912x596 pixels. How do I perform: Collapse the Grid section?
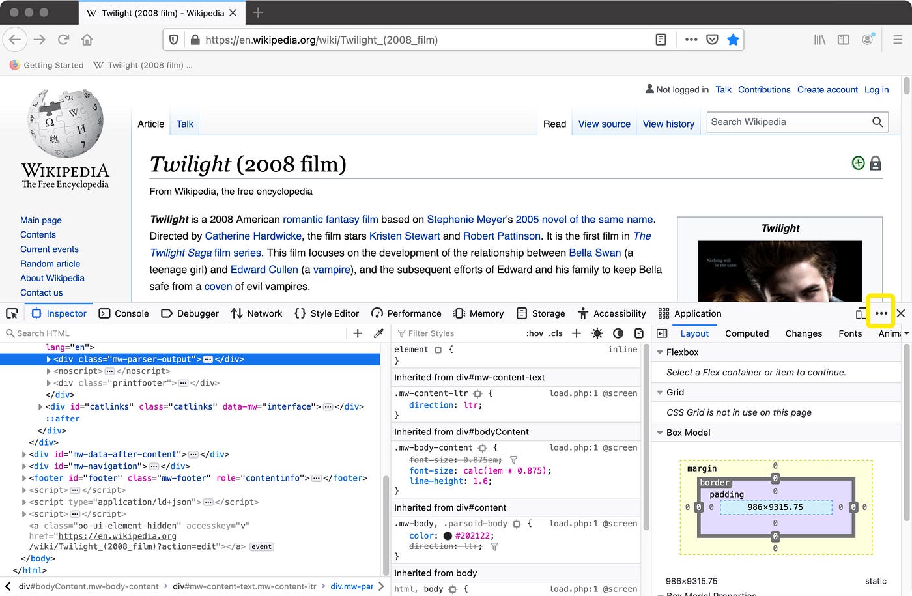[660, 393]
